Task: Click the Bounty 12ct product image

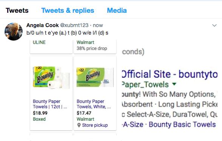Action: coord(51,77)
